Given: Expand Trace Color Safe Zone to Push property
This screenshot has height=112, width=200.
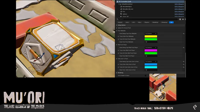Looking at the screenshot, I should (x=118, y=64).
